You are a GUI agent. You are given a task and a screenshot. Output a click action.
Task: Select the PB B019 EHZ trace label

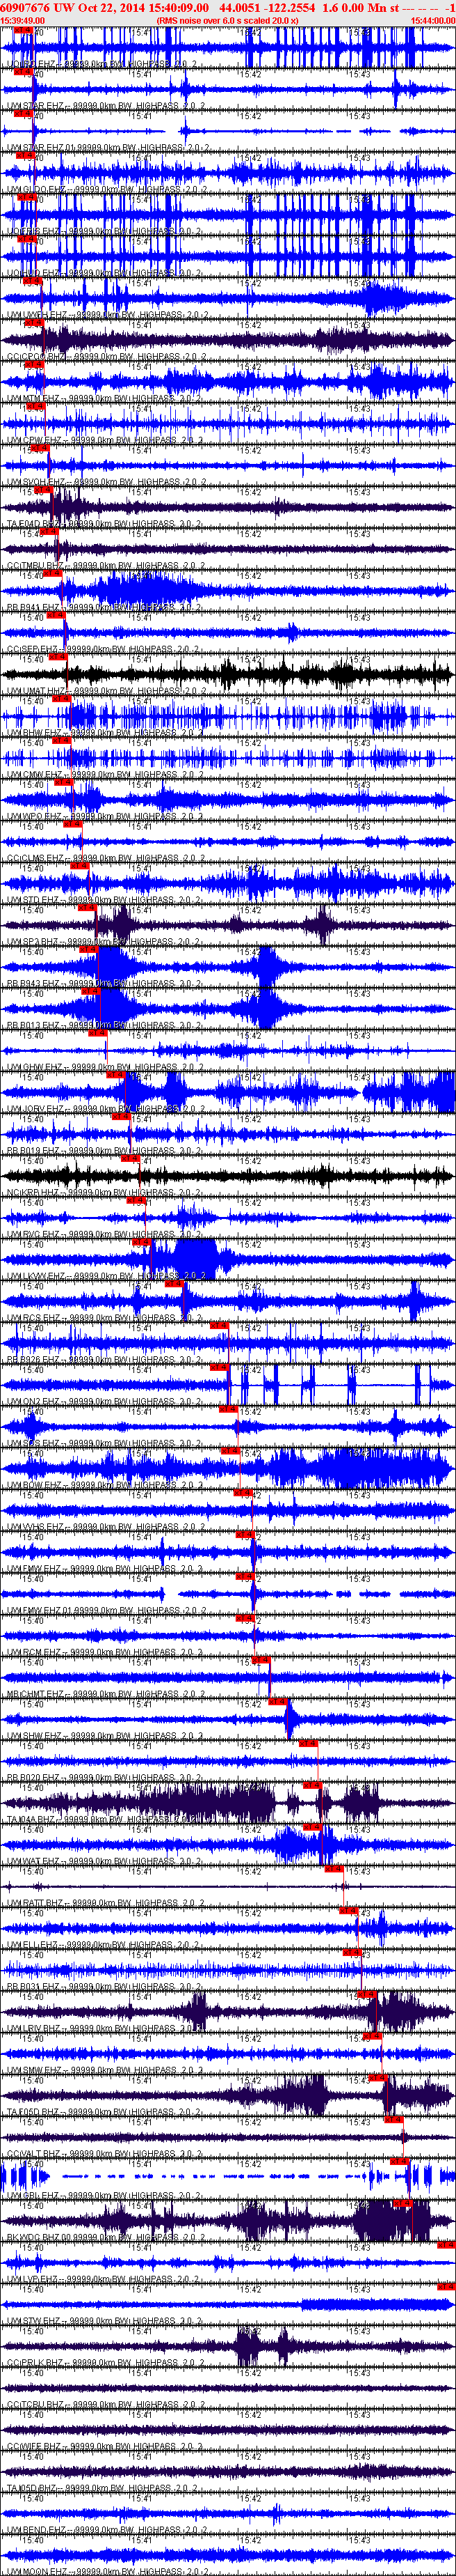point(104,1150)
